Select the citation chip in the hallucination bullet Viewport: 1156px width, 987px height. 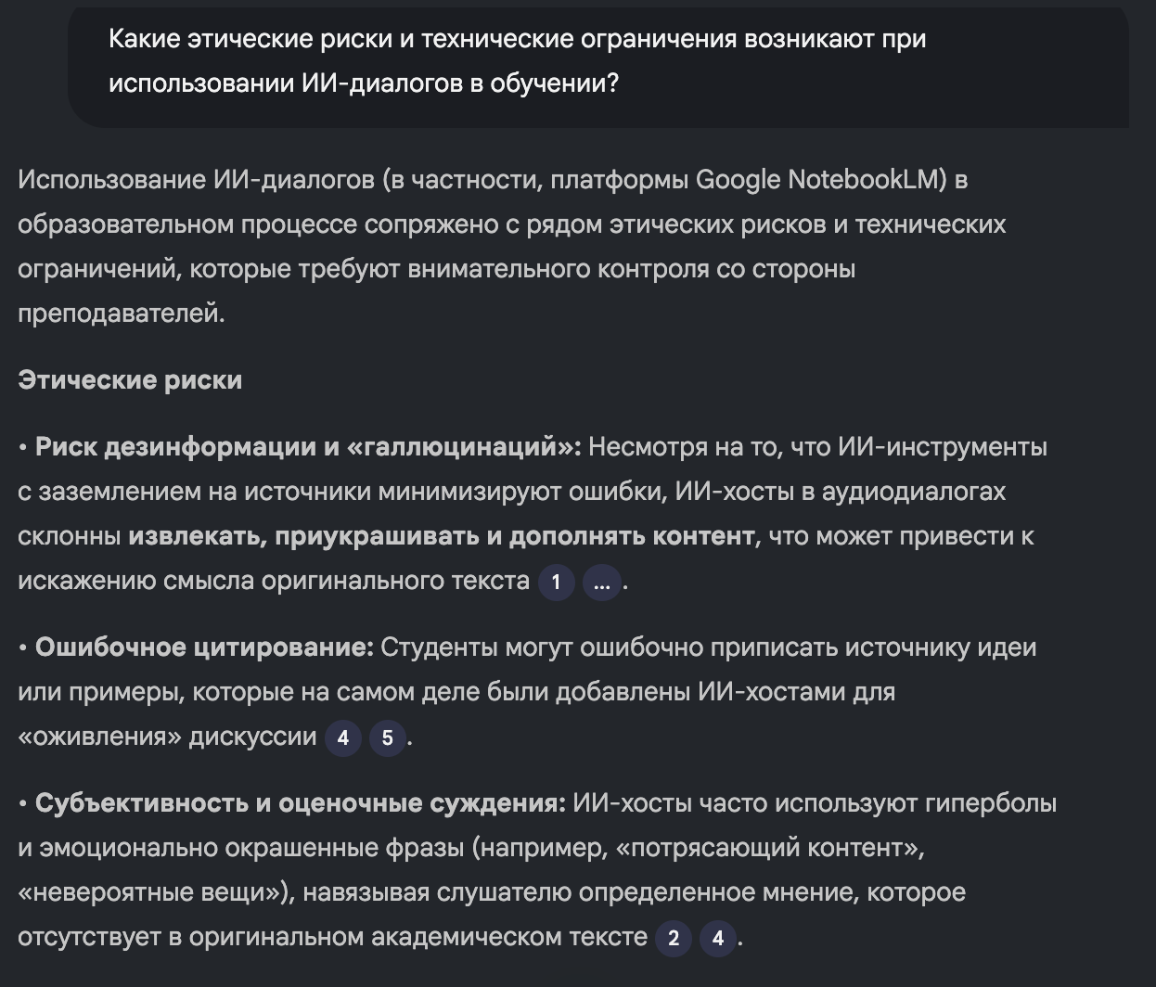click(557, 583)
